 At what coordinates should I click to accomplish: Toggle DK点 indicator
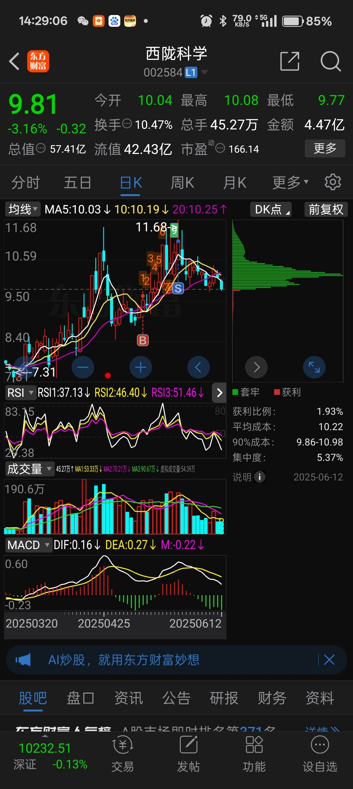[271, 209]
